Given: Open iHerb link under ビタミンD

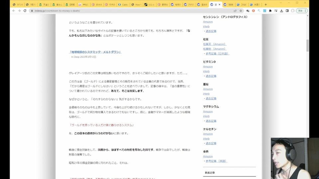Looking at the screenshot, I should pyautogui.click(x=206, y=71).
